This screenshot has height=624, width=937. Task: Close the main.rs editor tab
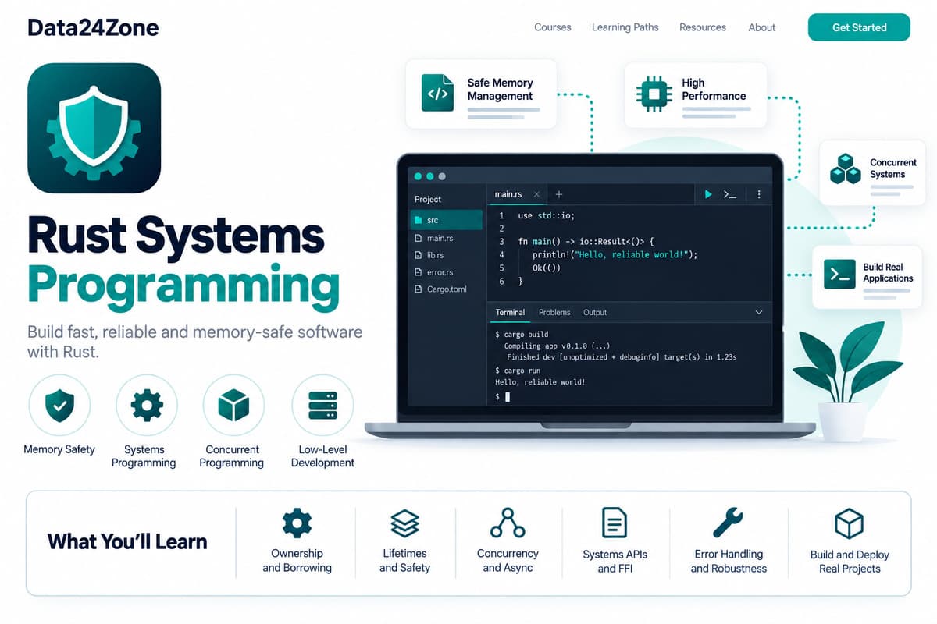[x=536, y=194]
